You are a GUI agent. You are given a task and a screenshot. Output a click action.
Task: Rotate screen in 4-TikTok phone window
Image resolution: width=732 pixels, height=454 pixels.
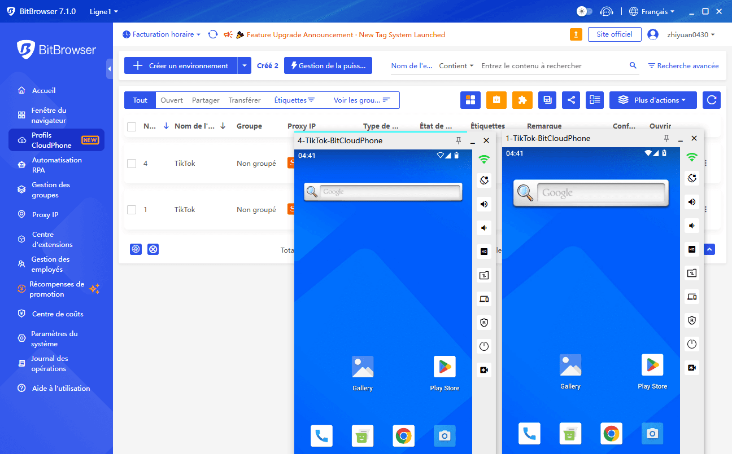tap(484, 180)
